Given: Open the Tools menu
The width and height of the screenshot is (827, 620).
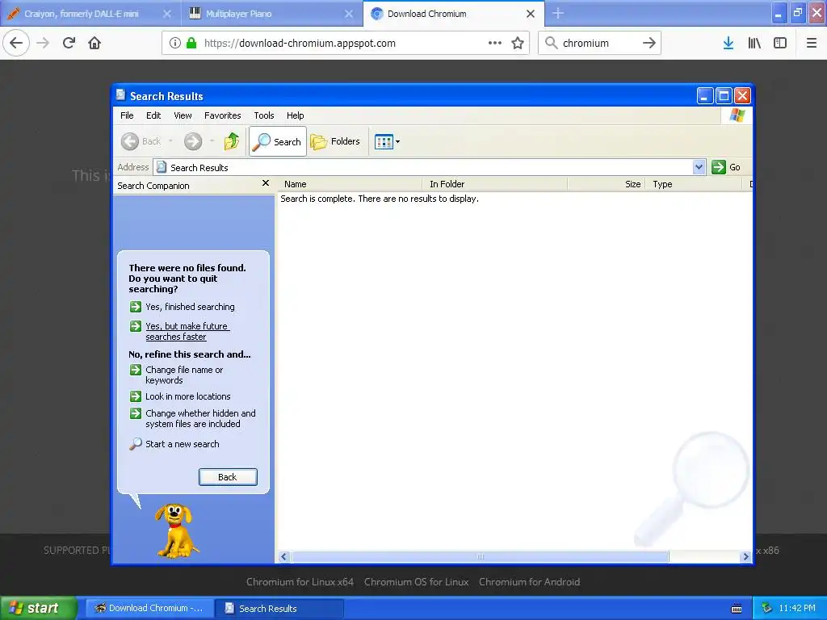Looking at the screenshot, I should click(264, 115).
